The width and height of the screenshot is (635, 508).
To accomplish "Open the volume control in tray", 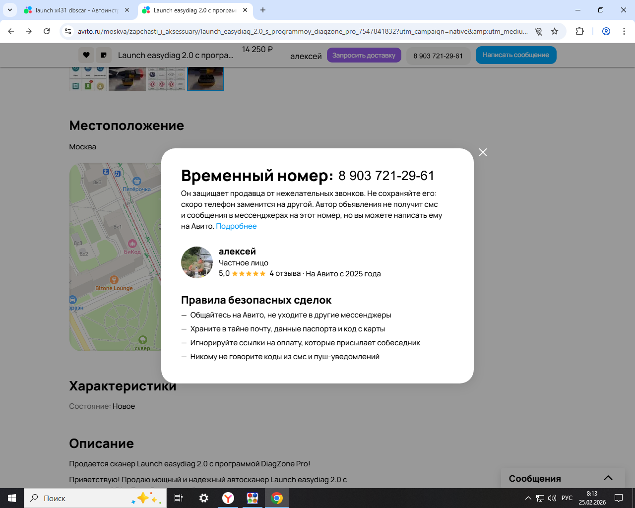I will 552,498.
